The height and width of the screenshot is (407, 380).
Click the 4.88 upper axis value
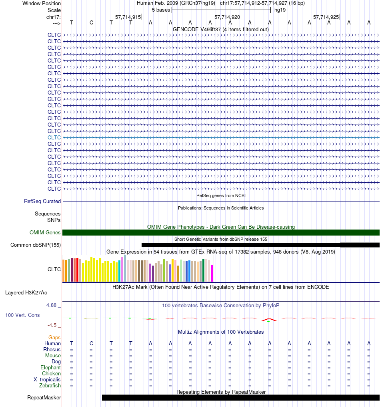(x=51, y=305)
